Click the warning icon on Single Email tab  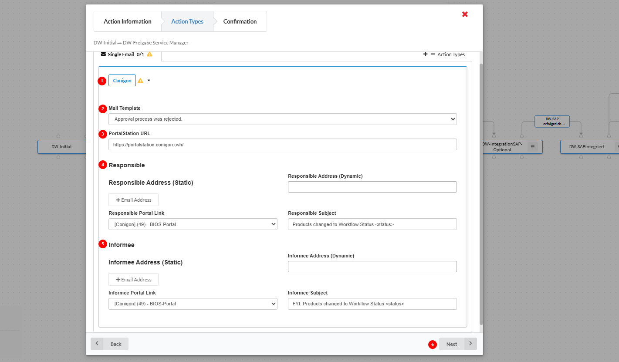pos(149,54)
